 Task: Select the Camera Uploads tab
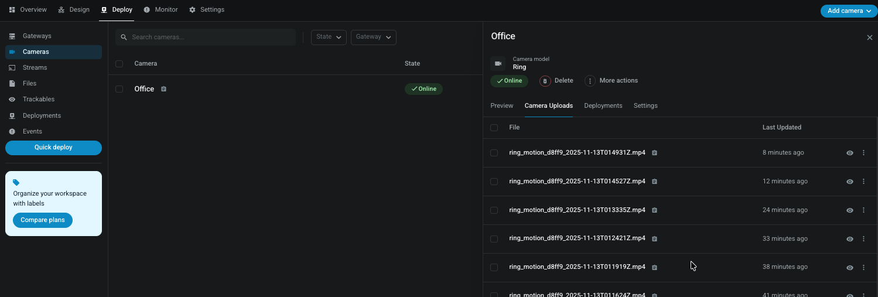tap(549, 105)
